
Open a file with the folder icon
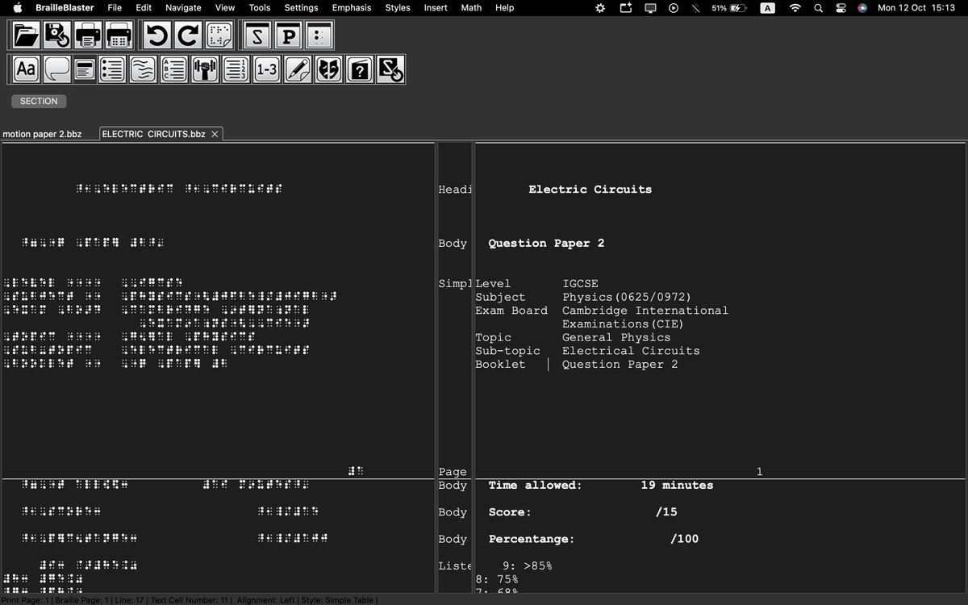pyautogui.click(x=27, y=35)
